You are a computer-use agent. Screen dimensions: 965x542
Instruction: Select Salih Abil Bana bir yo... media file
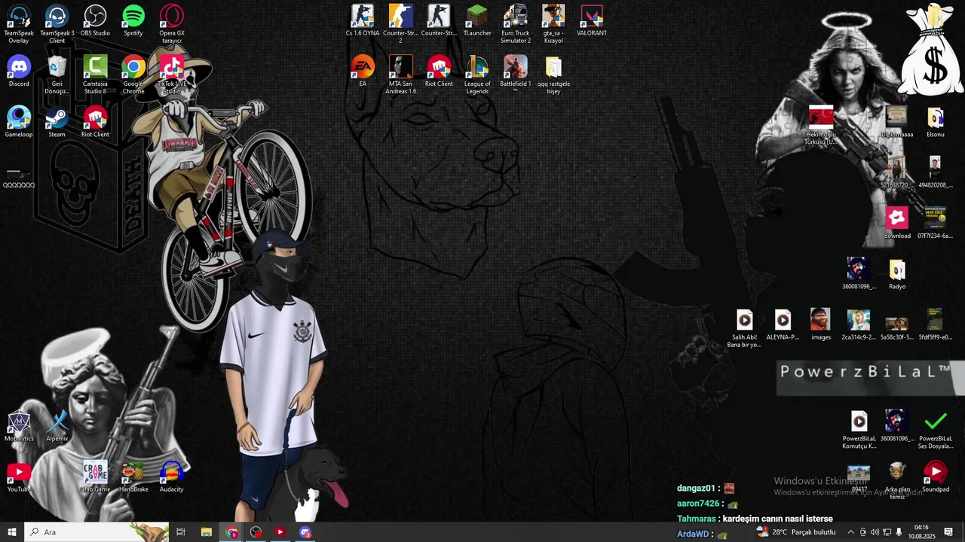point(745,328)
